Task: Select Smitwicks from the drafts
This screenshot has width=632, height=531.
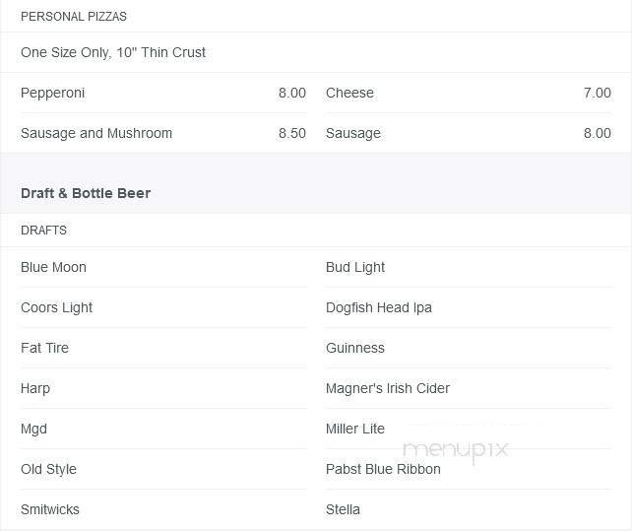Action: 50,509
